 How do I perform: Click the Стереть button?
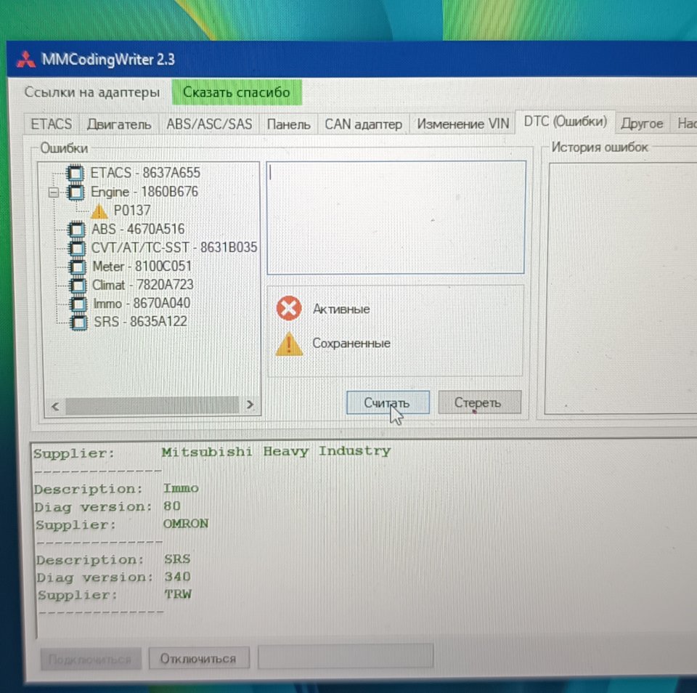(x=478, y=402)
